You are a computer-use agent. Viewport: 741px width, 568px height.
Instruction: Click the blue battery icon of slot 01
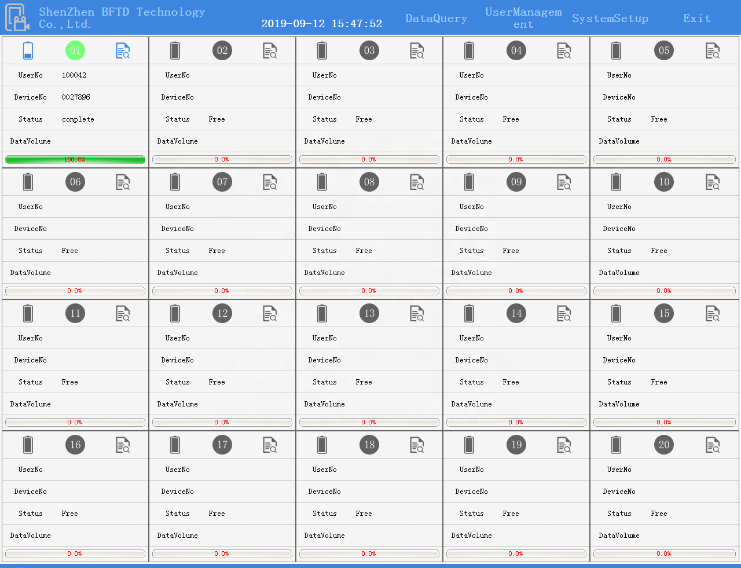click(x=28, y=50)
